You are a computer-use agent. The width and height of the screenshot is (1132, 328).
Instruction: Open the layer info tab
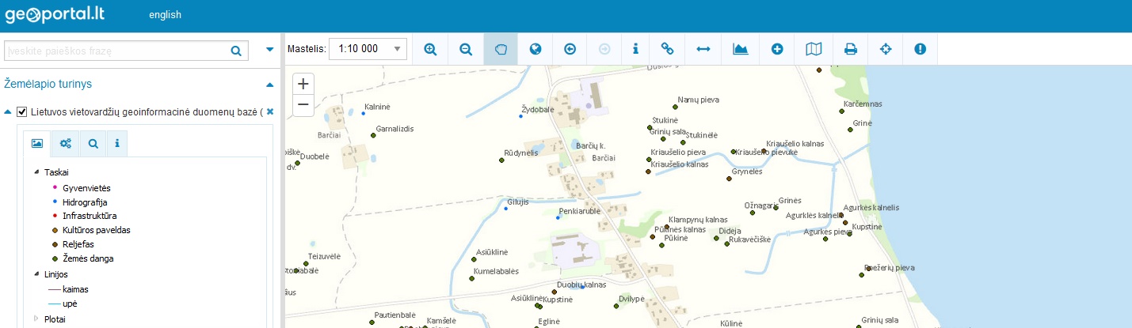(x=116, y=144)
